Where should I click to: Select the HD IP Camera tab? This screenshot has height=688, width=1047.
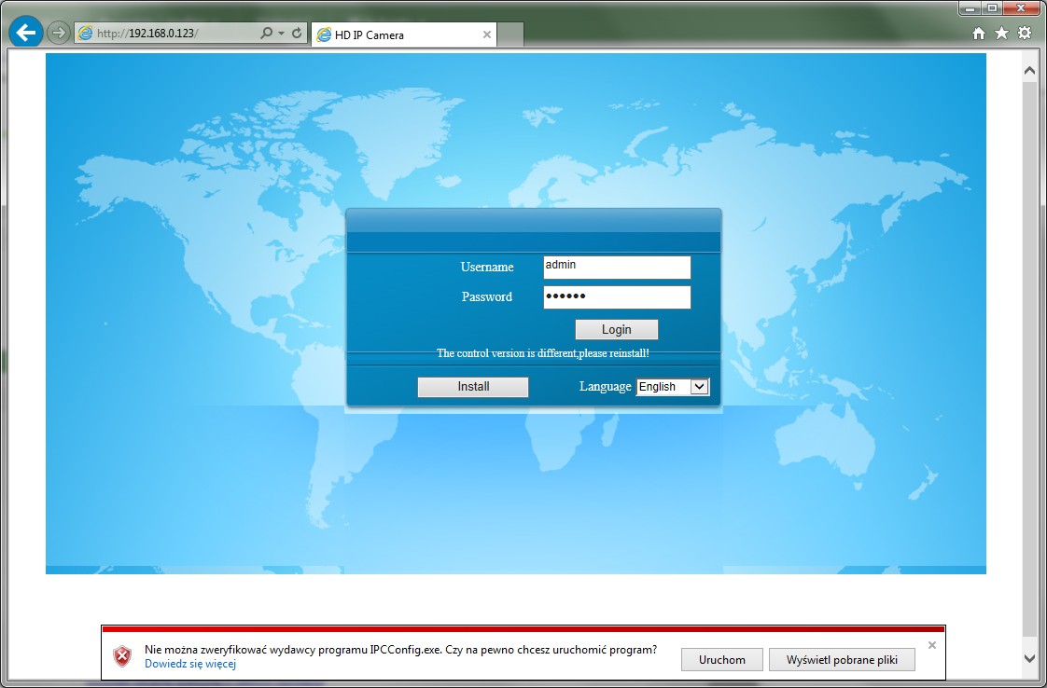click(403, 34)
